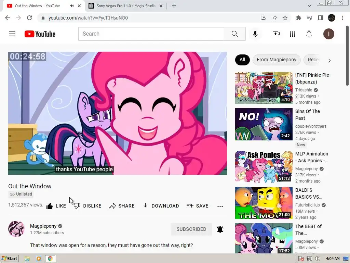350x263 pixels.
Task: Open Magpiepony channel avatar
Action: (16, 229)
